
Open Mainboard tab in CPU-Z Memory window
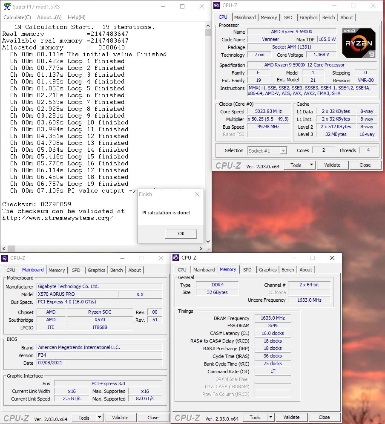point(204,270)
